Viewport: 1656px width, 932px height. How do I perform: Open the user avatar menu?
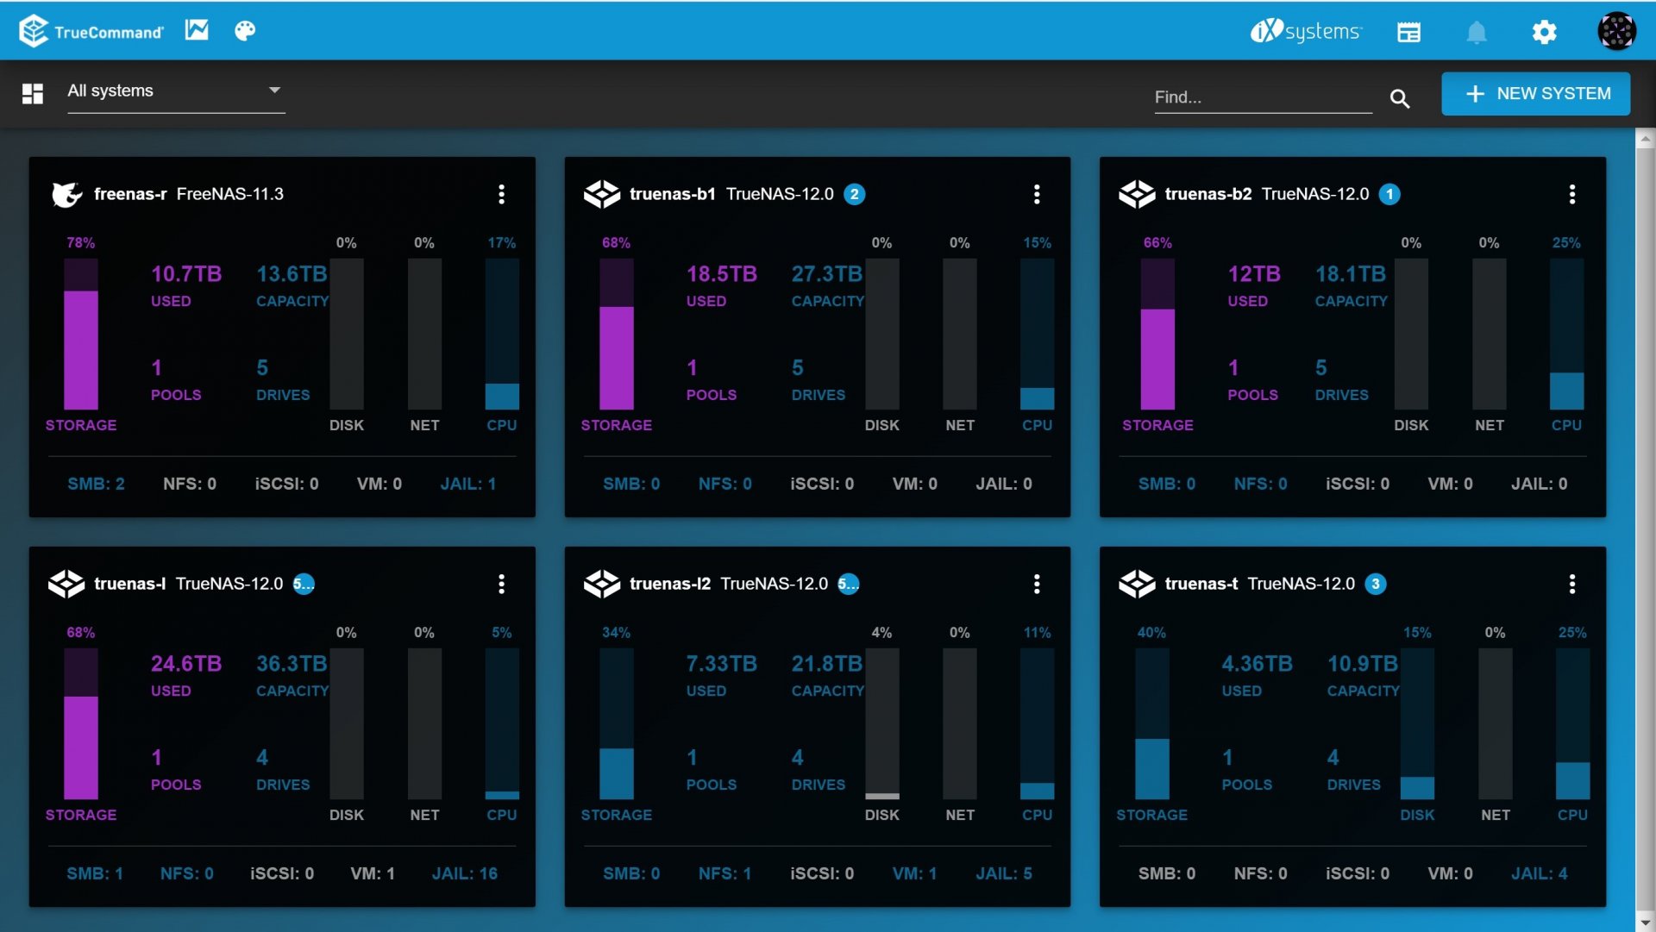coord(1616,31)
